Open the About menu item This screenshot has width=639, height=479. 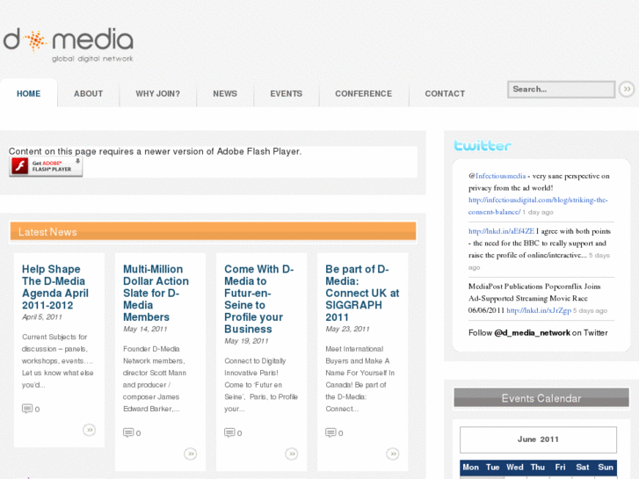(x=89, y=93)
